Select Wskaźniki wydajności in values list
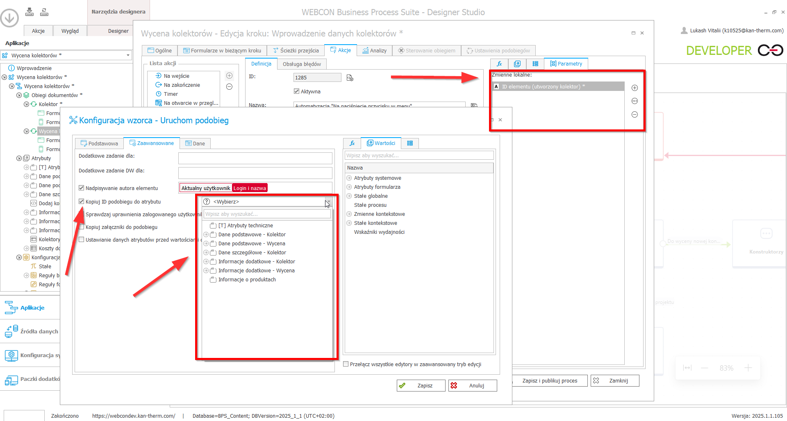The width and height of the screenshot is (787, 421). pos(379,232)
